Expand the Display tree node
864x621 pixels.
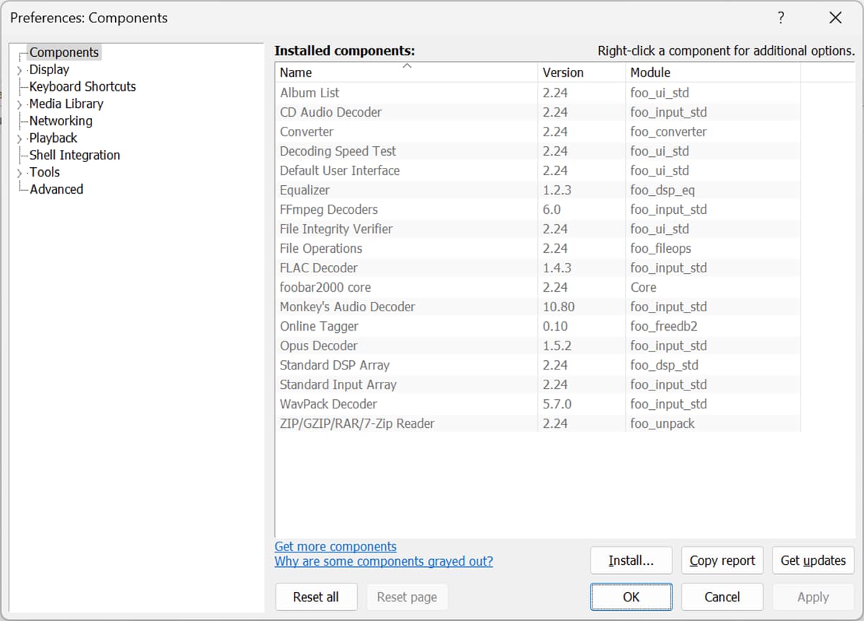tap(20, 69)
